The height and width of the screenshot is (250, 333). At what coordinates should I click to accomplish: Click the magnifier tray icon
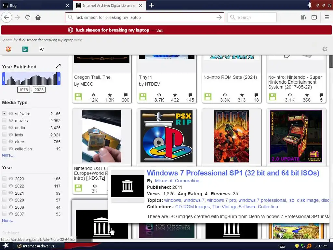309,246
